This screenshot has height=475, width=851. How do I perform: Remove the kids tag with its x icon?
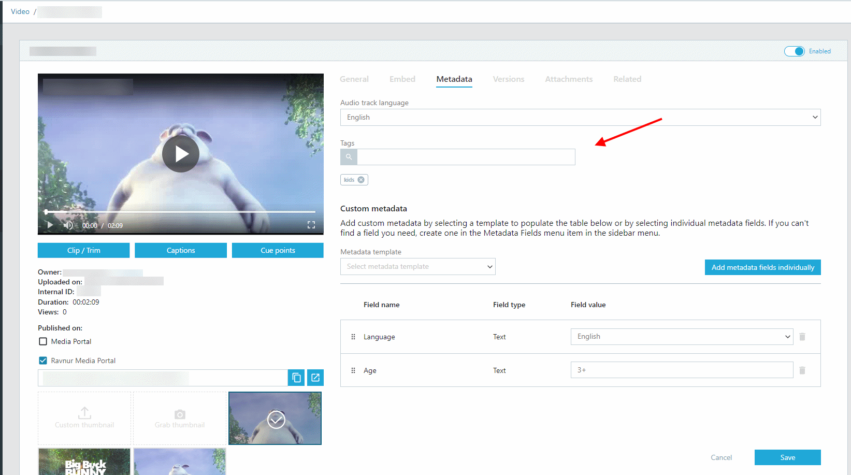pyautogui.click(x=361, y=180)
